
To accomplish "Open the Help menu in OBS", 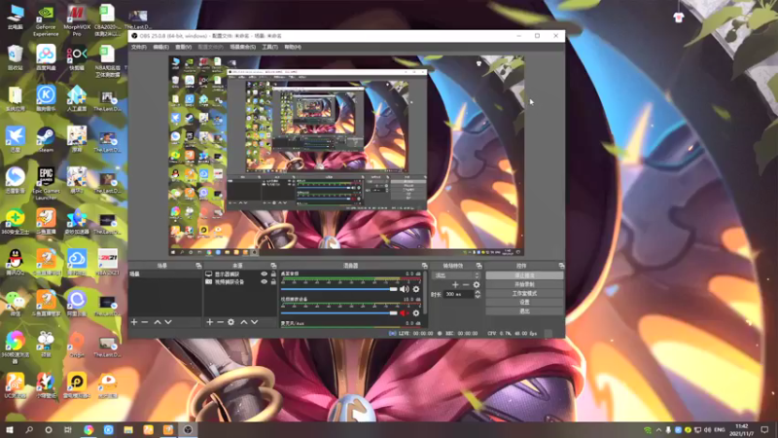I will [x=293, y=47].
